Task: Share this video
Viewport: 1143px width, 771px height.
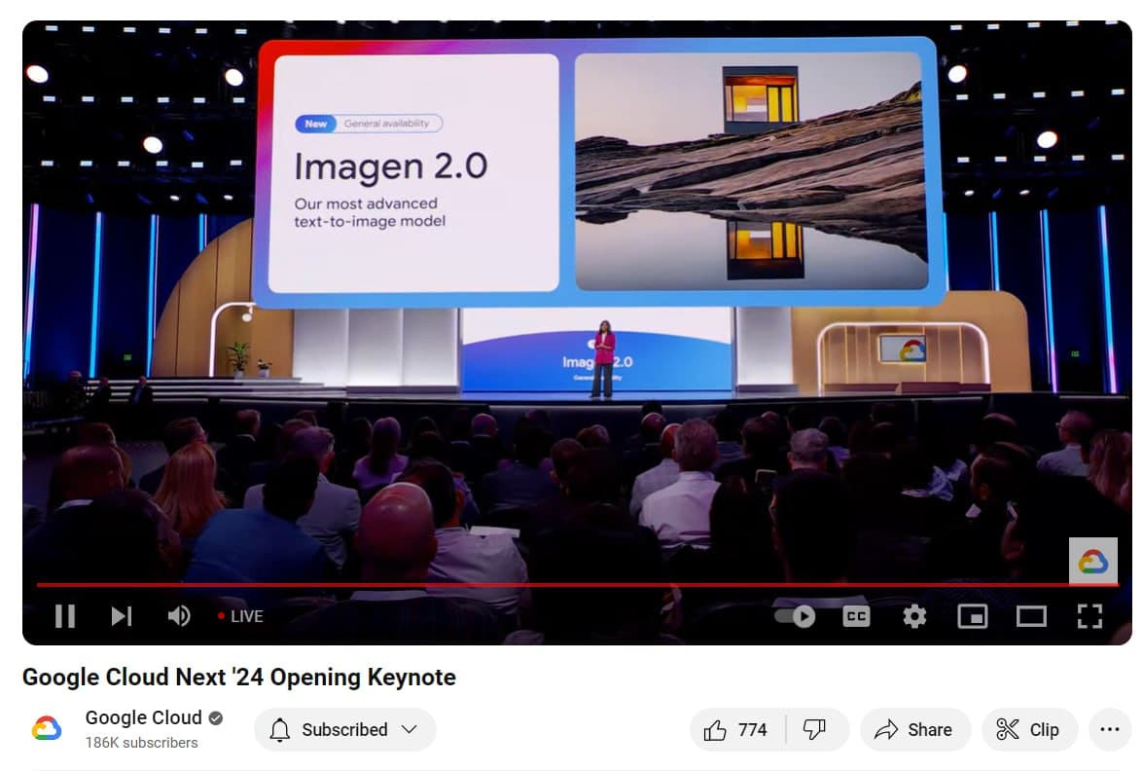Action: (x=914, y=729)
